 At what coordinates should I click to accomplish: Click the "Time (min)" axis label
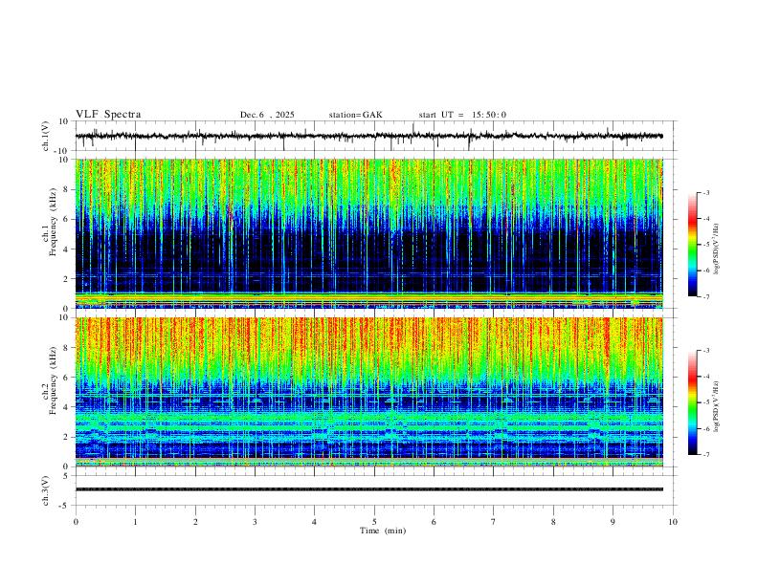pyautogui.click(x=383, y=531)
